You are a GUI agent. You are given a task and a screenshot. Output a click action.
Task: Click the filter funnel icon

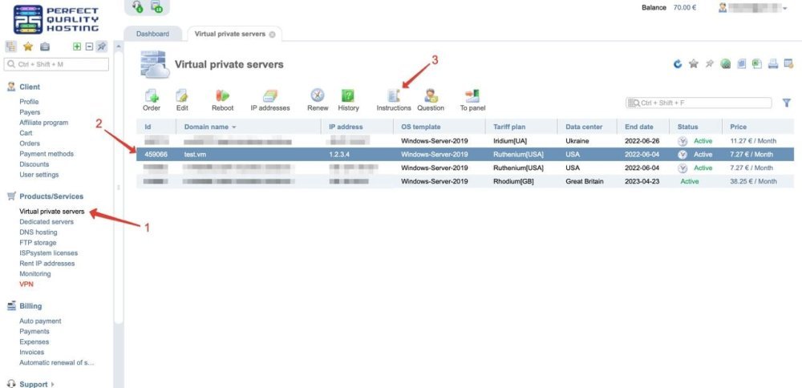(x=787, y=103)
